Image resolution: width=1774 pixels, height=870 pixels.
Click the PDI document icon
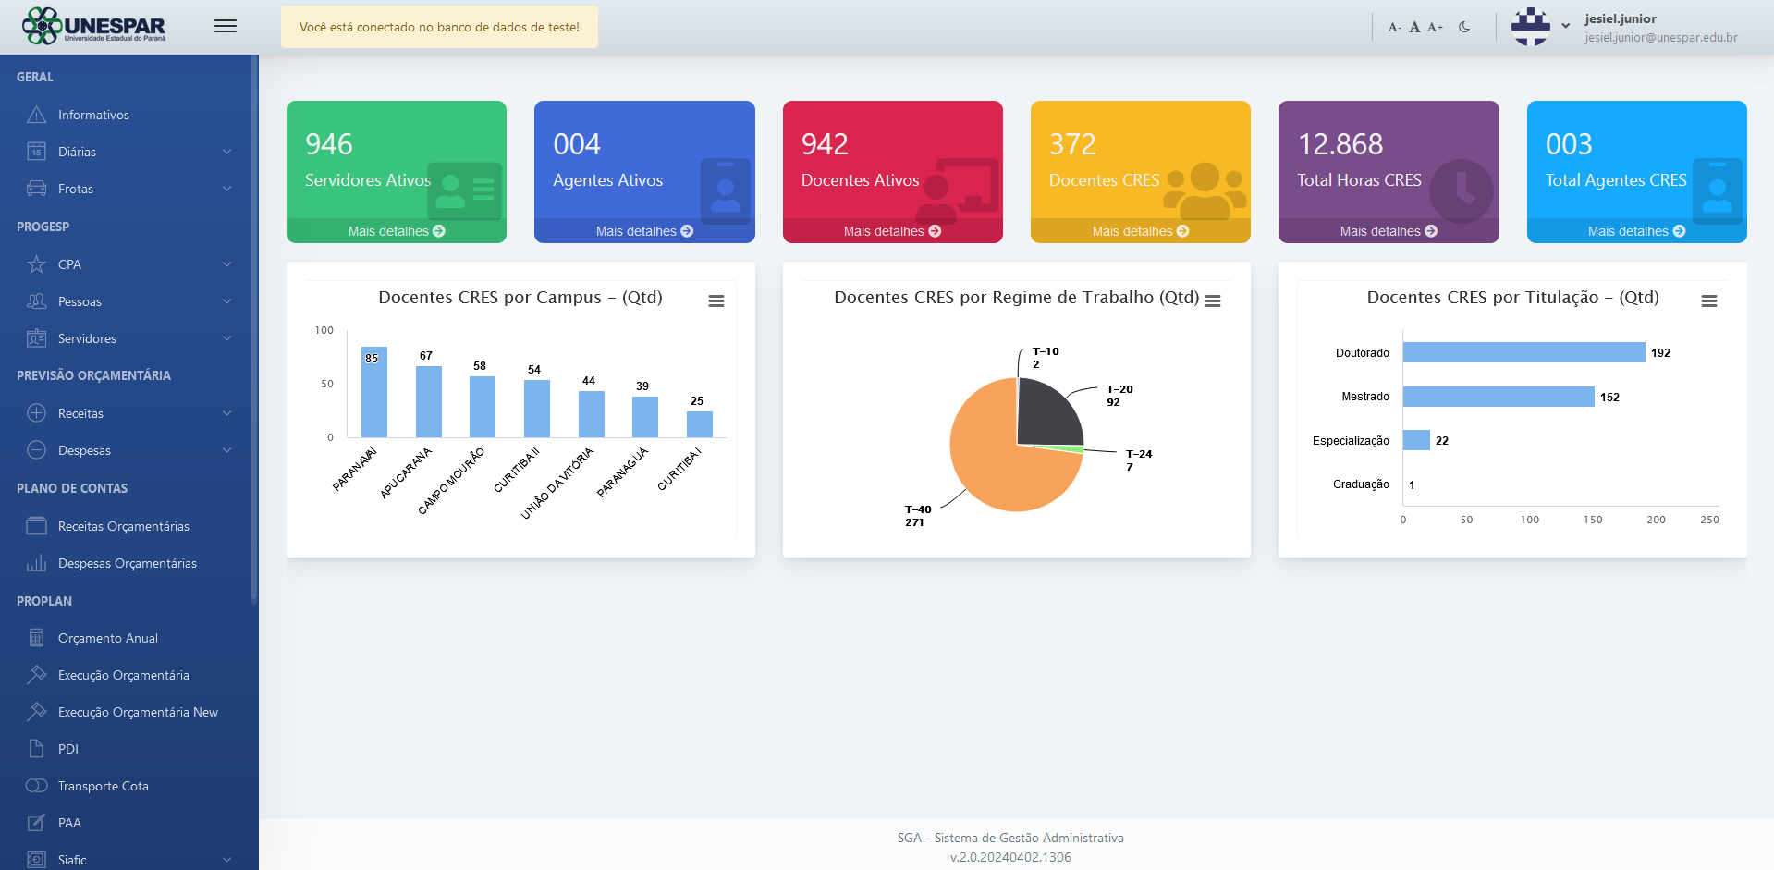[36, 749]
